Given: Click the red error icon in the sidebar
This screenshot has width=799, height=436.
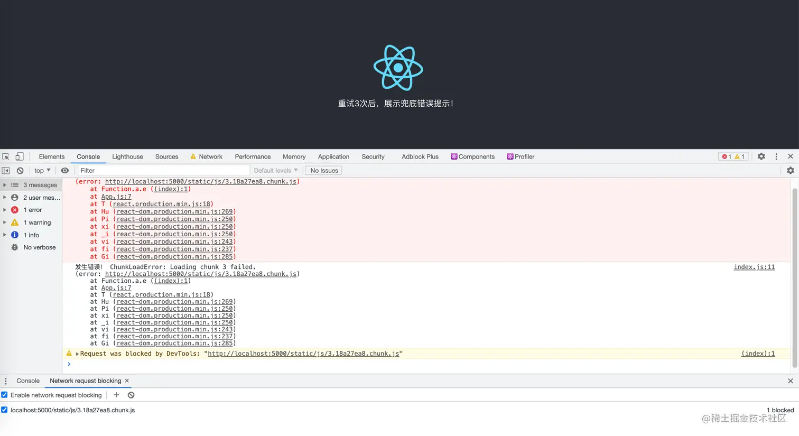Looking at the screenshot, I should pyautogui.click(x=15, y=210).
